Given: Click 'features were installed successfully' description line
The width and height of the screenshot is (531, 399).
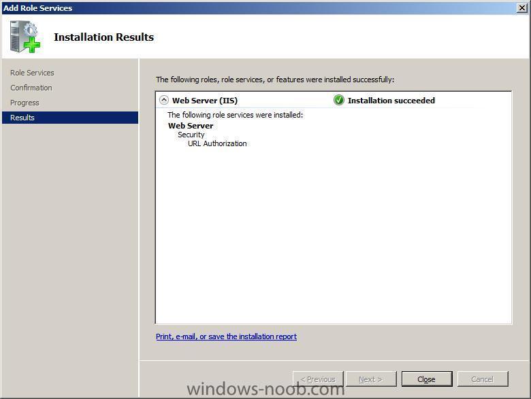Looking at the screenshot, I should point(275,80).
